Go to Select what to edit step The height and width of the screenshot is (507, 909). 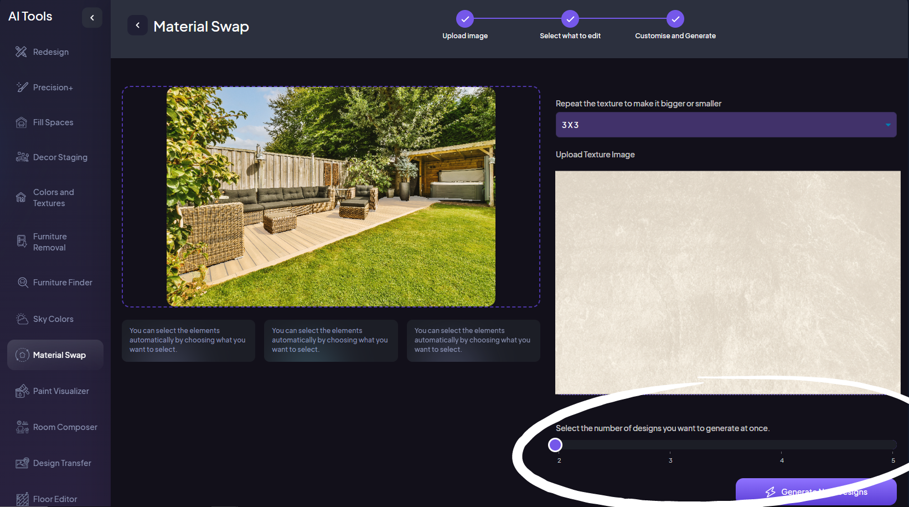570,19
